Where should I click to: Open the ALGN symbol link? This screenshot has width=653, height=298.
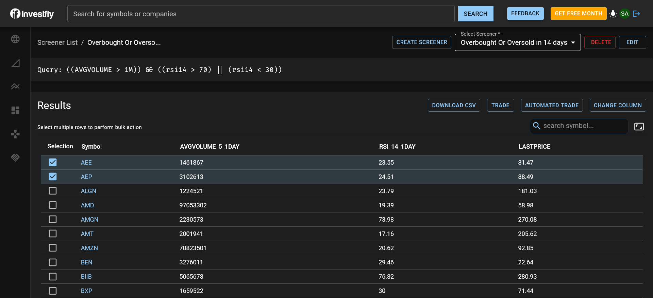[88, 191]
